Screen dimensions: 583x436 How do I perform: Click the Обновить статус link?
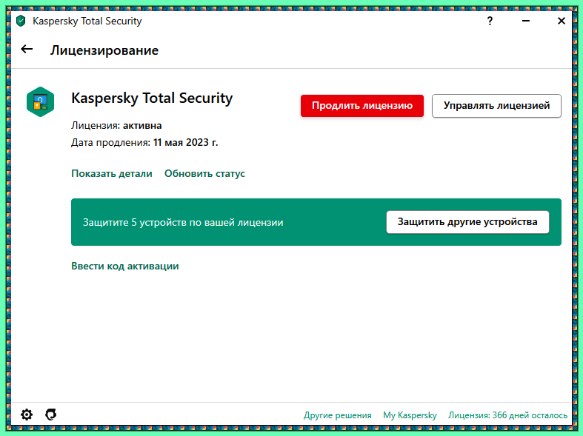coord(204,173)
